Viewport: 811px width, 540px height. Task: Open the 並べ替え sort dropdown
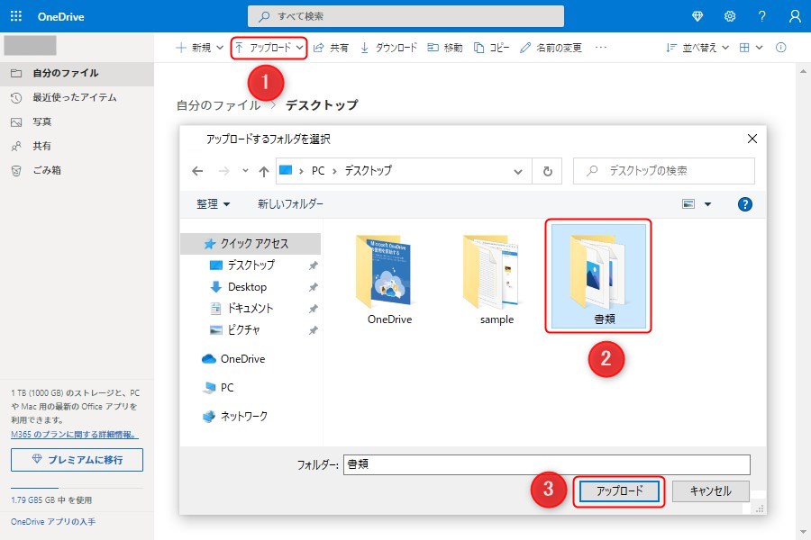tap(697, 48)
